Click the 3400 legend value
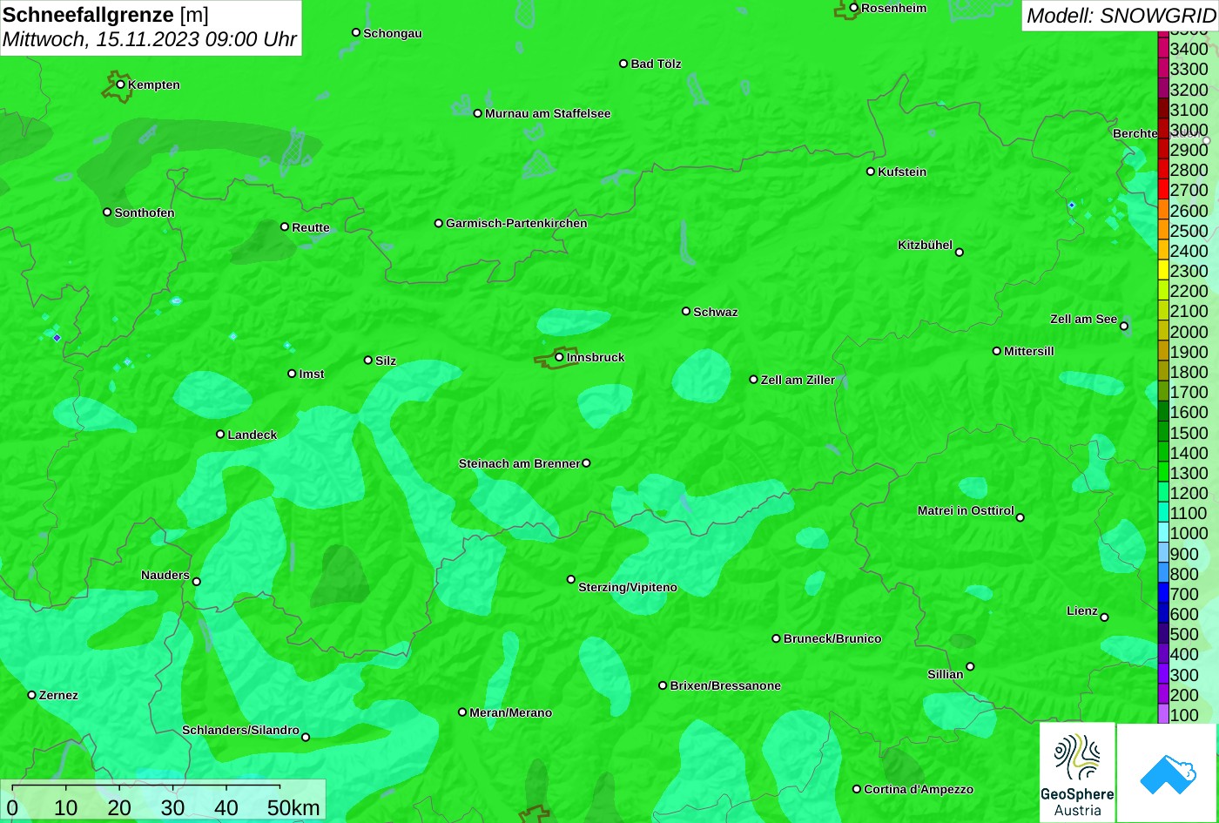Image resolution: width=1219 pixels, height=823 pixels. pyautogui.click(x=1189, y=49)
